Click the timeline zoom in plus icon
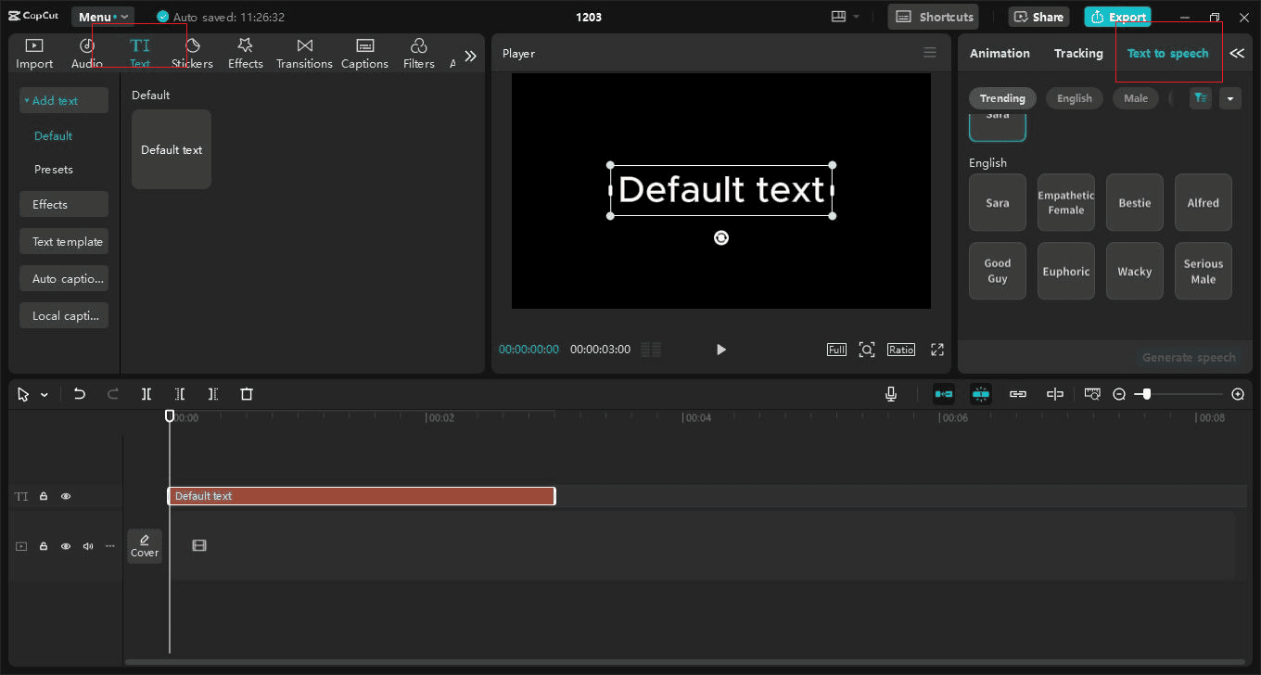Screen dimensions: 1261x675 click(x=1238, y=394)
